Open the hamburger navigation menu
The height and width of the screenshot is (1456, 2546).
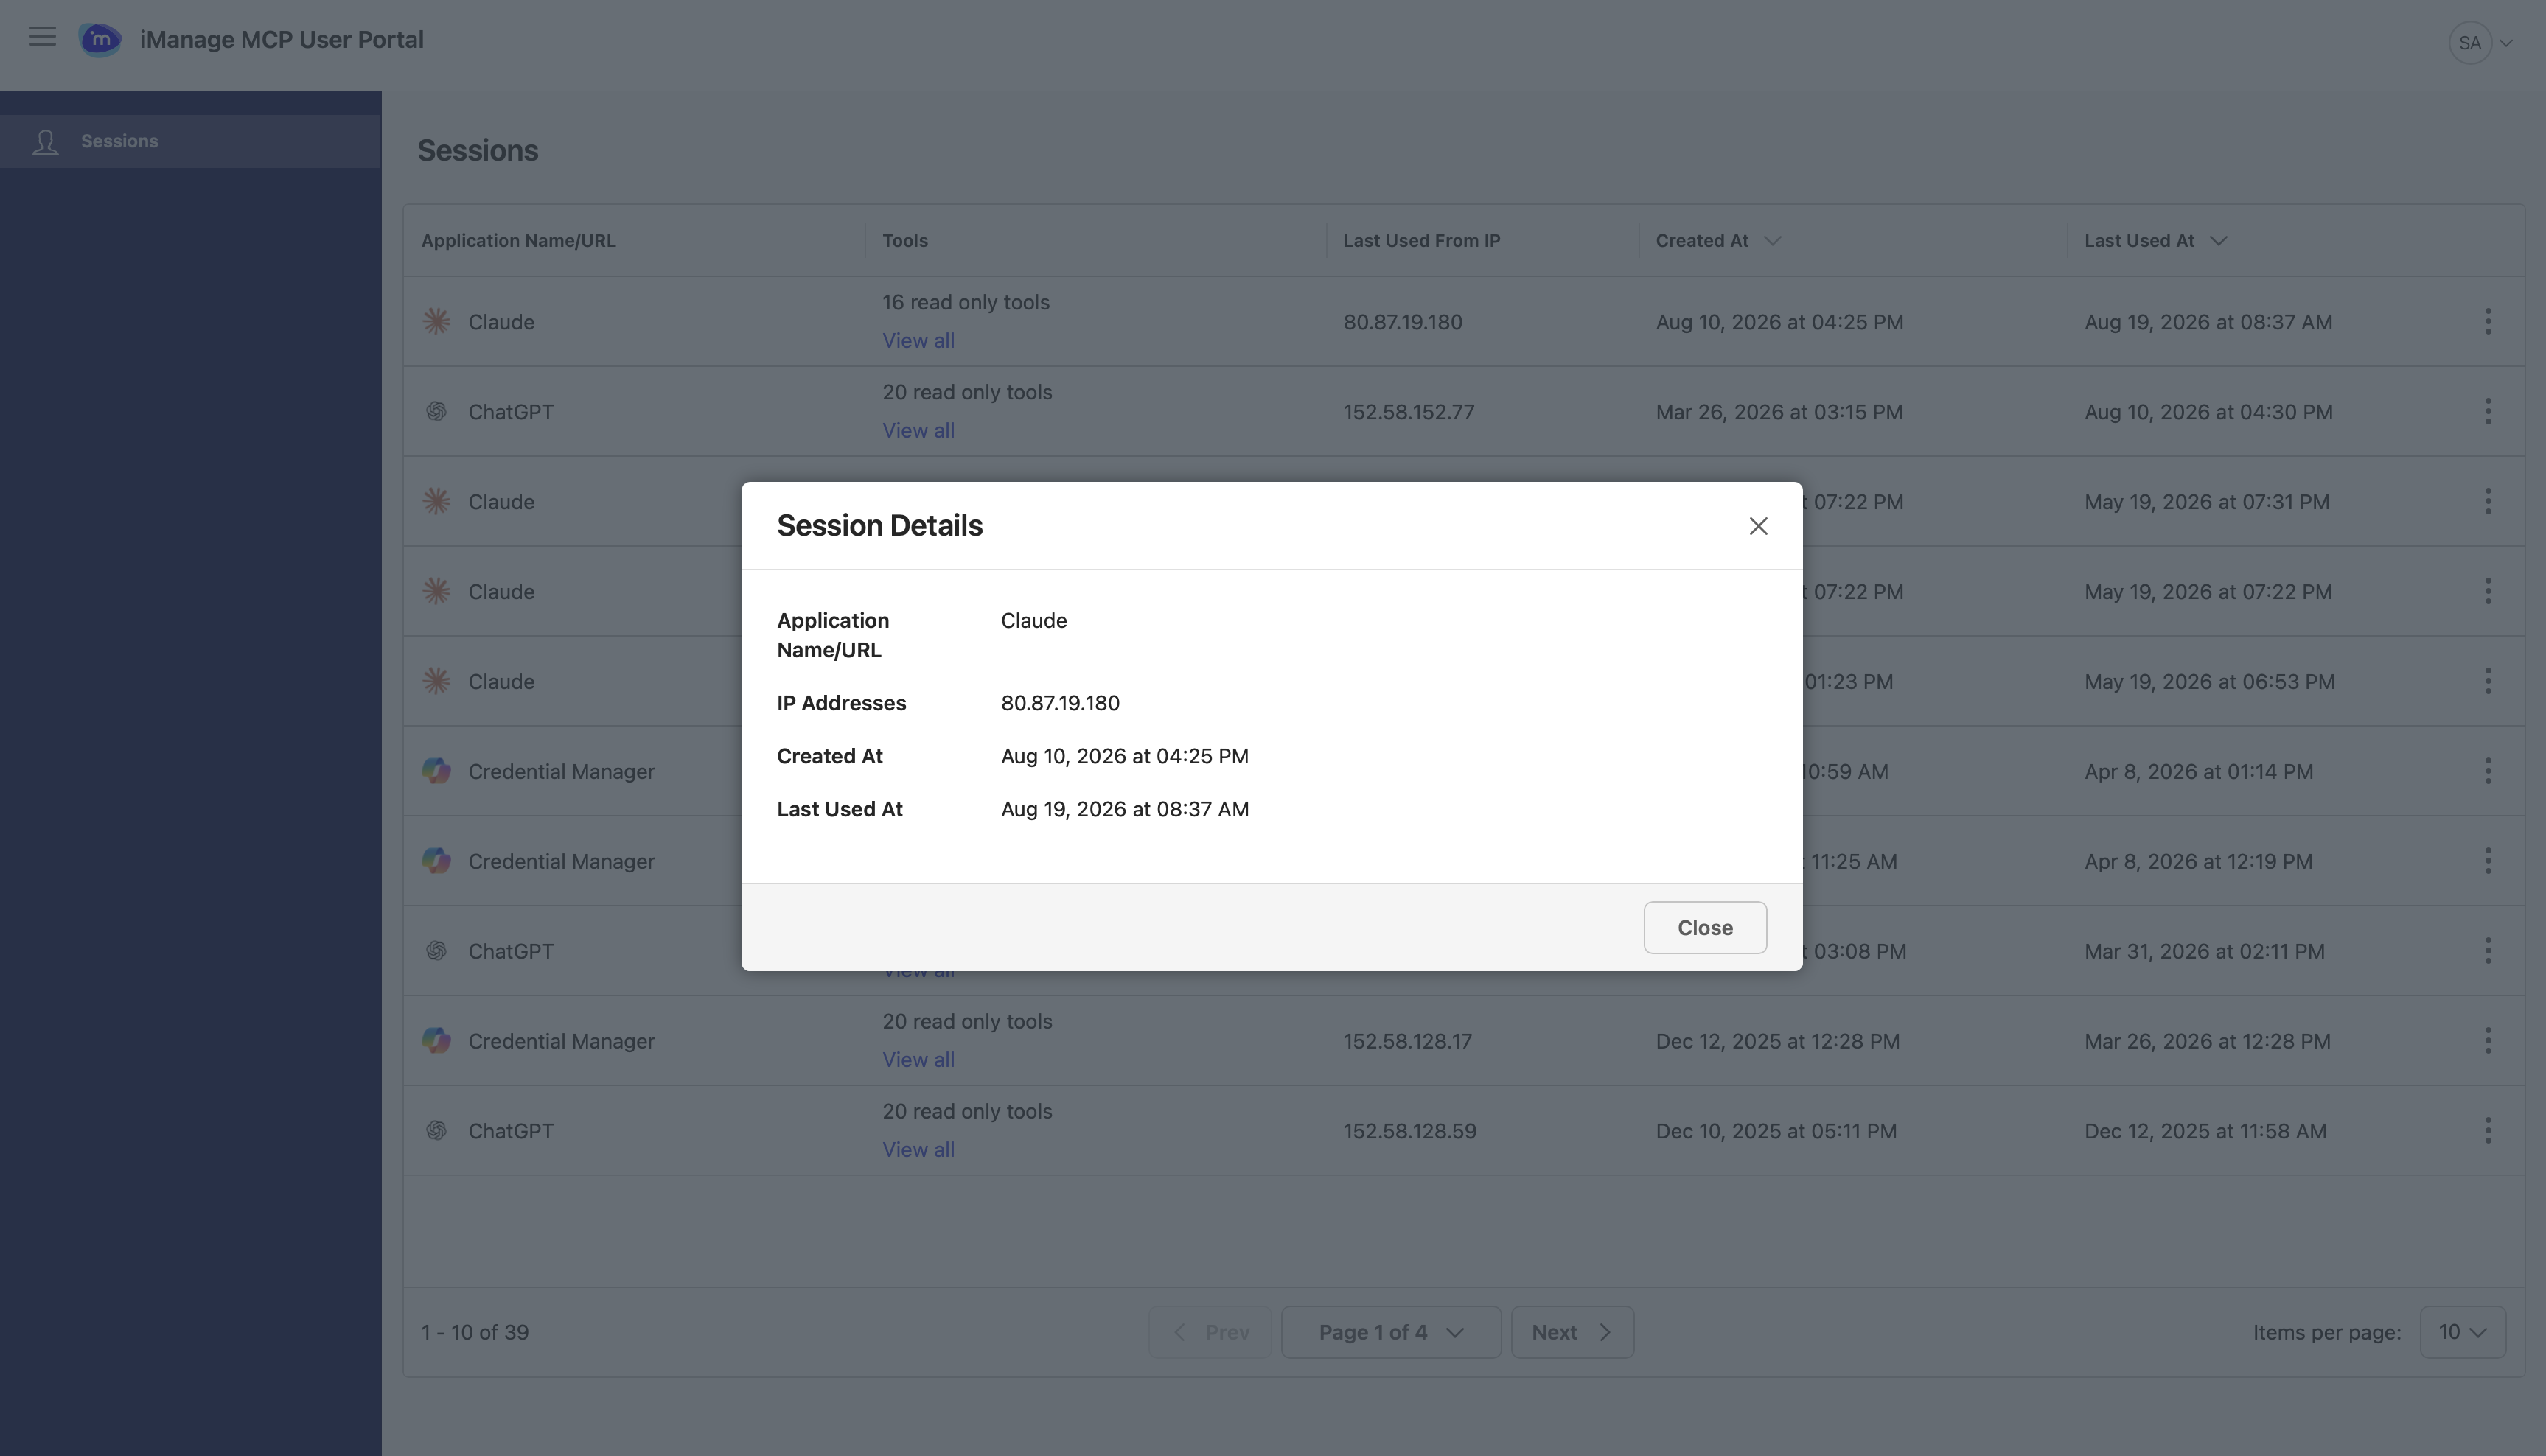point(42,37)
